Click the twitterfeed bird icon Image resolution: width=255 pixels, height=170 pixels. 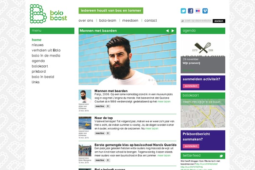(221, 156)
